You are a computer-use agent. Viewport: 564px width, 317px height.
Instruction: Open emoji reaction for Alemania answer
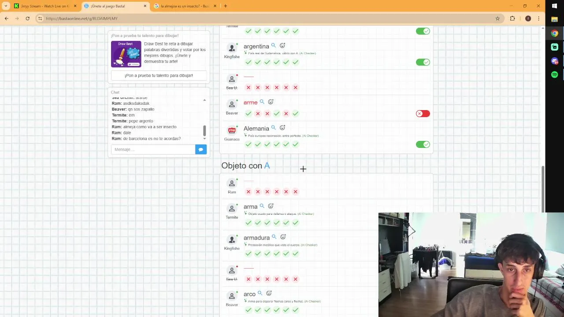[282, 128]
